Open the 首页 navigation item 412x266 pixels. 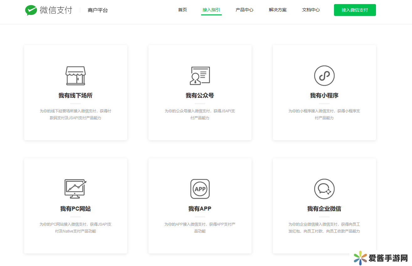(x=182, y=10)
